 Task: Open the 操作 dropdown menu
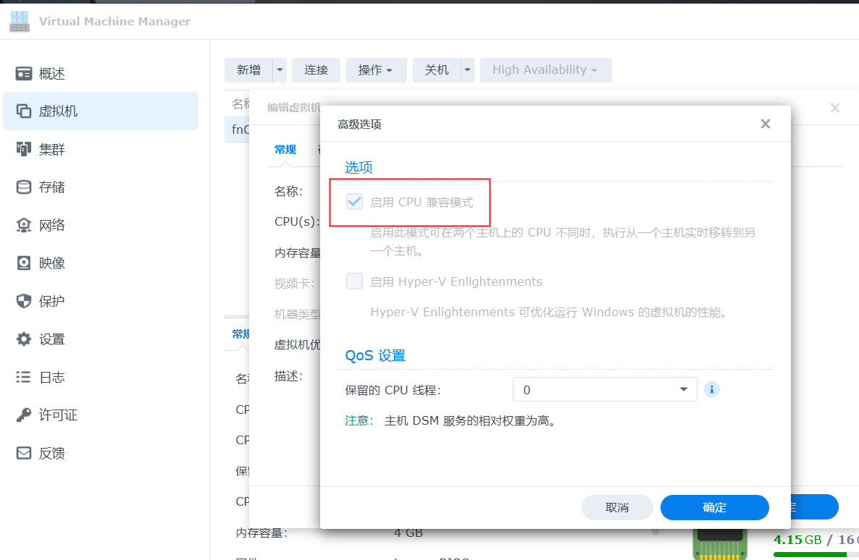376,70
